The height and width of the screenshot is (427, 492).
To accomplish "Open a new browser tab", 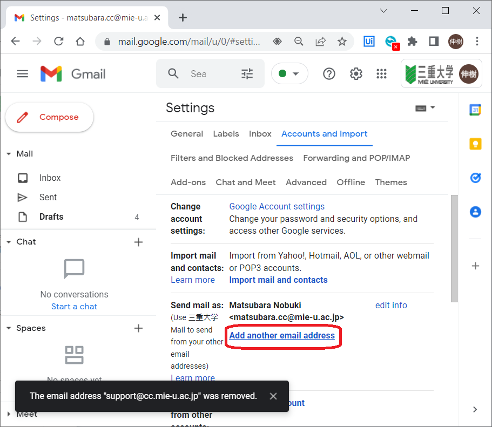I will [x=183, y=18].
